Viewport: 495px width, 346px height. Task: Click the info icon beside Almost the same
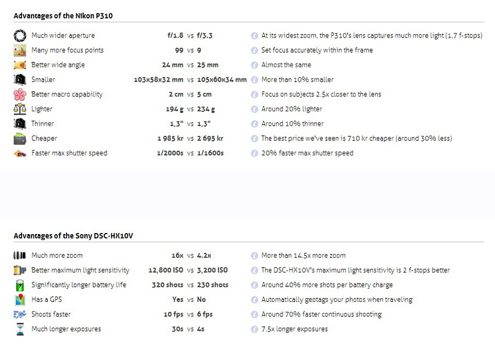pos(255,65)
